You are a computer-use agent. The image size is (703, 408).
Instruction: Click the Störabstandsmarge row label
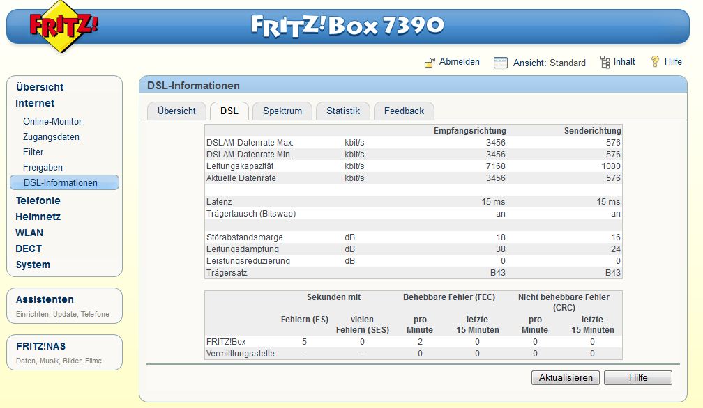pos(244,237)
